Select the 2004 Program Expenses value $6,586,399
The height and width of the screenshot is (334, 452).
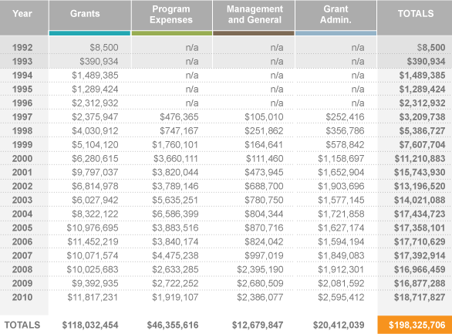coord(175,214)
